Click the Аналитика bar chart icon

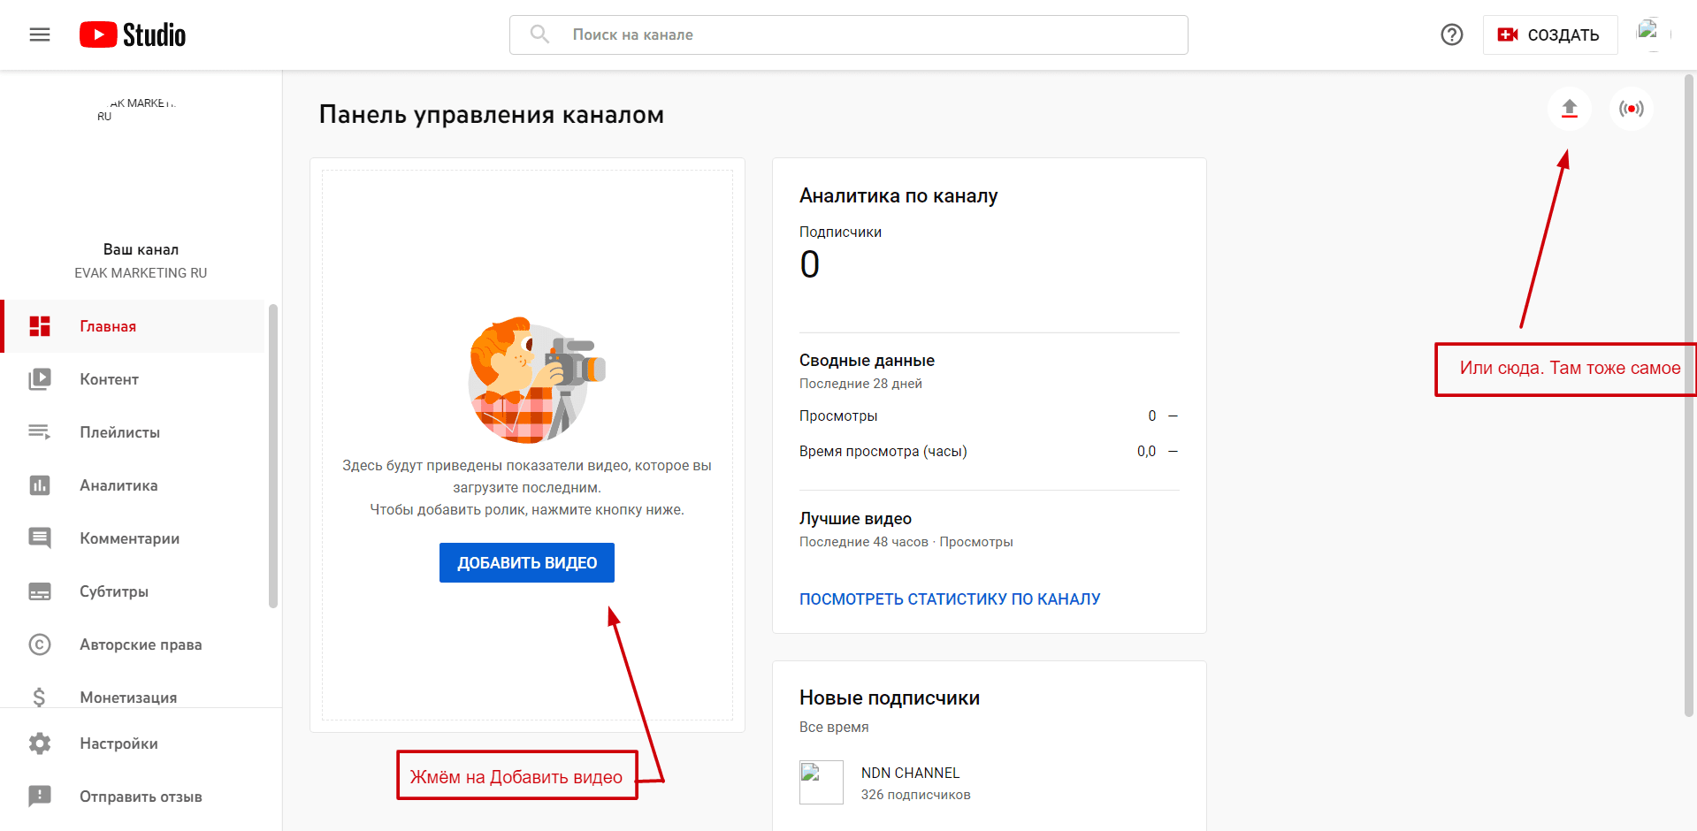coord(40,485)
